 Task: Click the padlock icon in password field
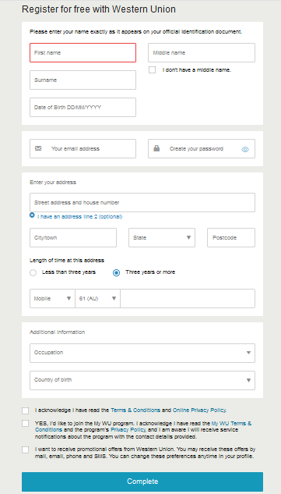(156, 148)
